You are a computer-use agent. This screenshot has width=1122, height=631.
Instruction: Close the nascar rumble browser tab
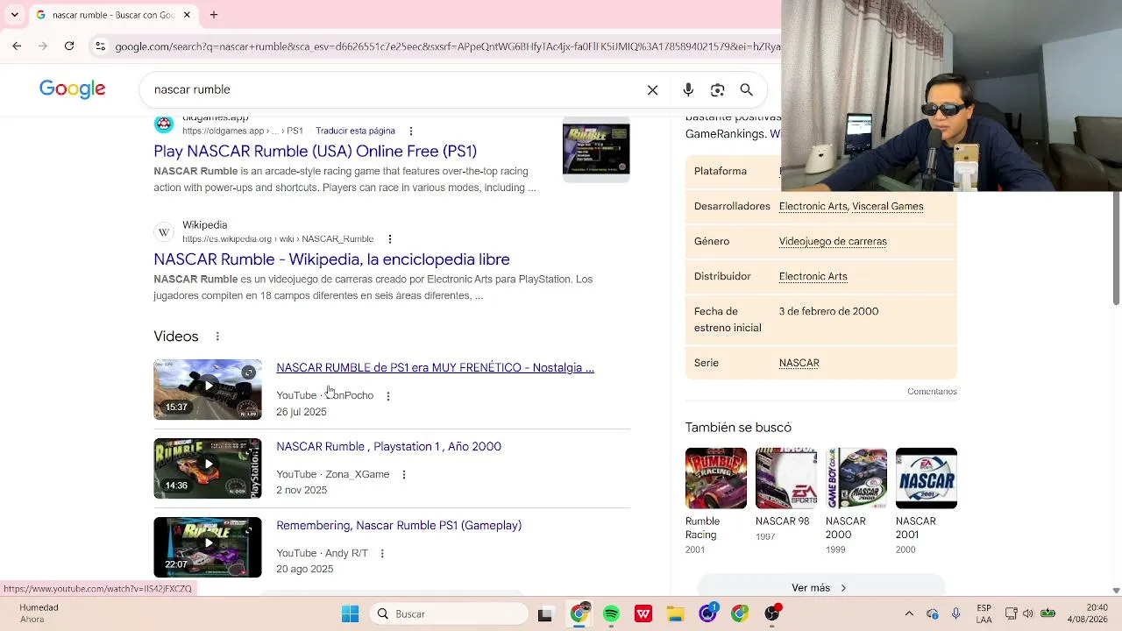point(187,15)
